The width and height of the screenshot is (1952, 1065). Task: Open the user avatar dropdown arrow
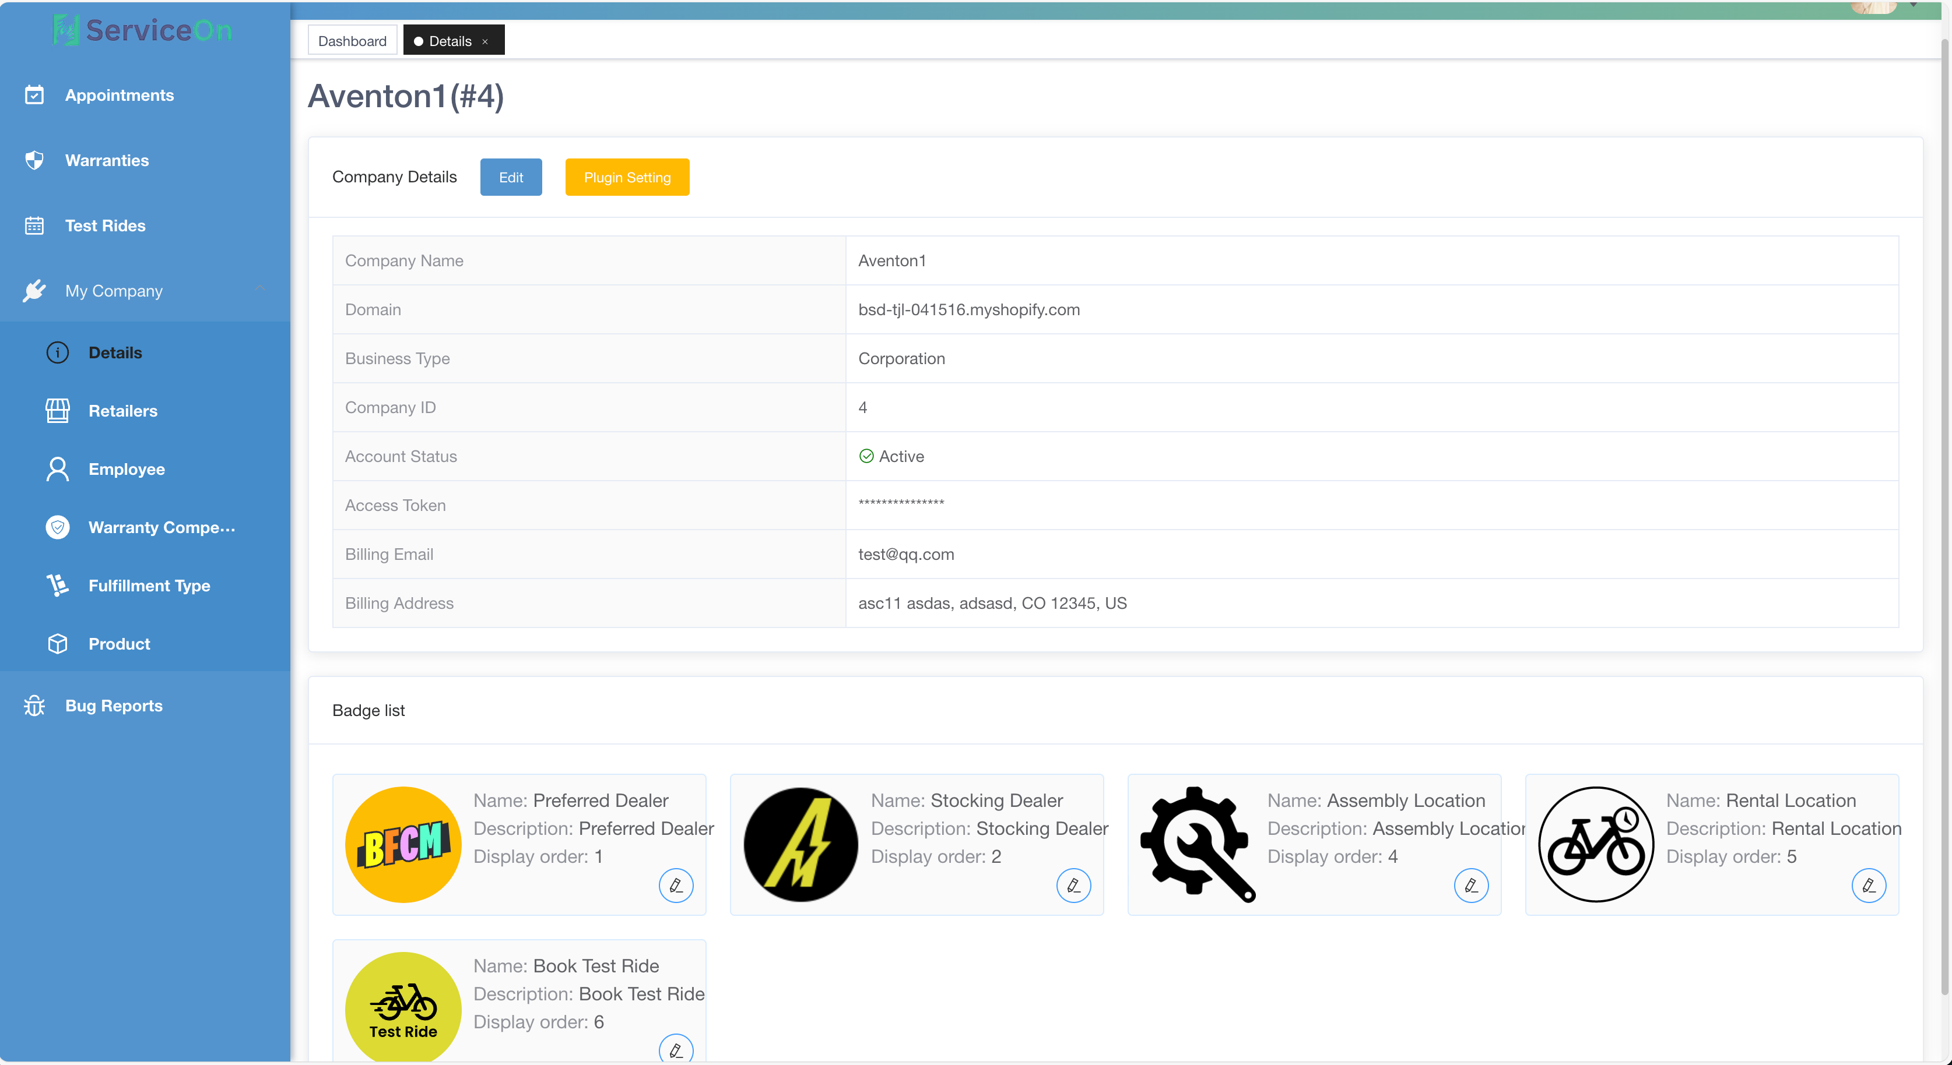1914,5
